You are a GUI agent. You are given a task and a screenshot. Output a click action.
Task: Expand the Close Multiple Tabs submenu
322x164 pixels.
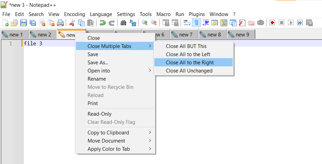(115, 46)
